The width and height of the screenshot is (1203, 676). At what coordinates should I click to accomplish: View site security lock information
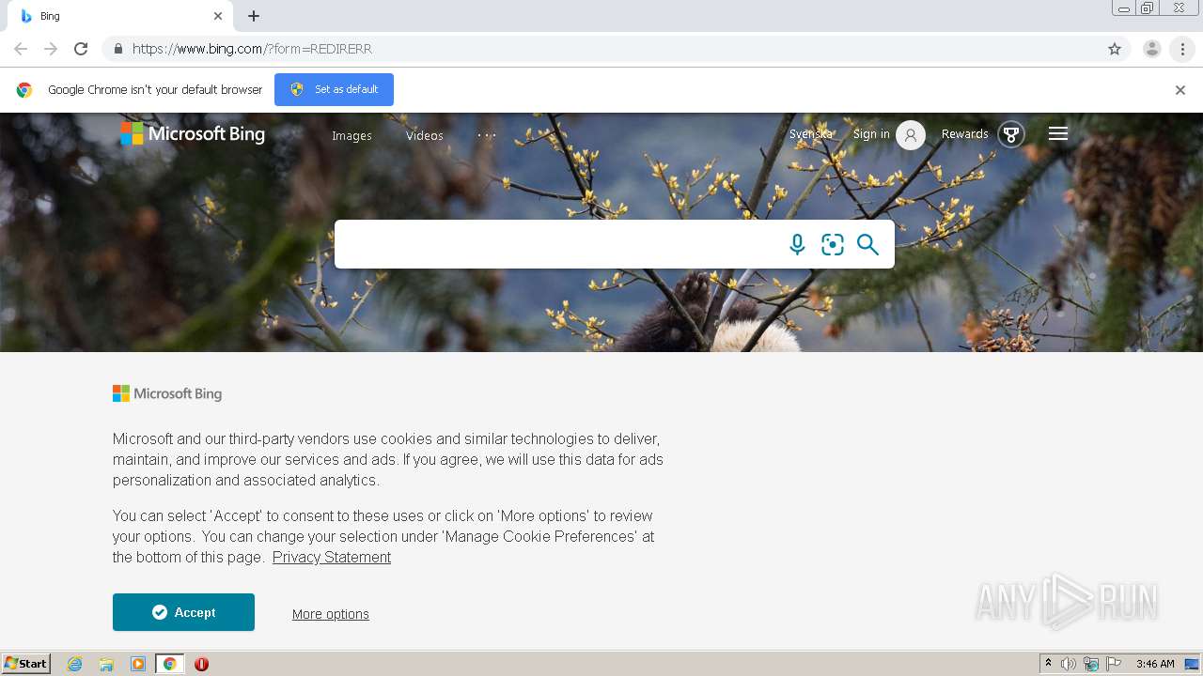point(117,49)
